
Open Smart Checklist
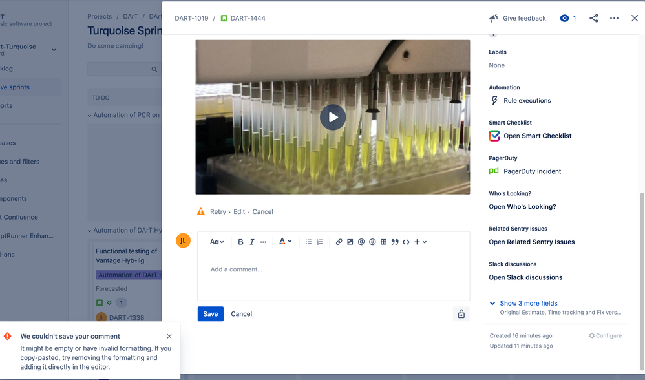coord(537,136)
